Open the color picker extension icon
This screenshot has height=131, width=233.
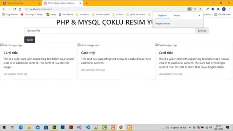[x=207, y=9]
